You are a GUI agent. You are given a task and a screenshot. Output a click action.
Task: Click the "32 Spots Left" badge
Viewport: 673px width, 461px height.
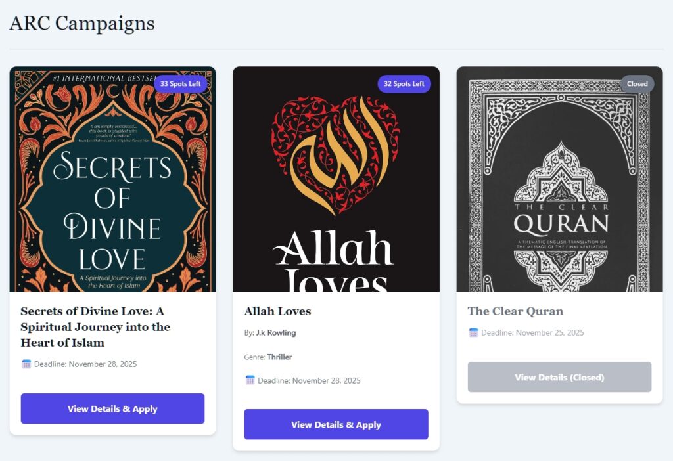pyautogui.click(x=404, y=84)
